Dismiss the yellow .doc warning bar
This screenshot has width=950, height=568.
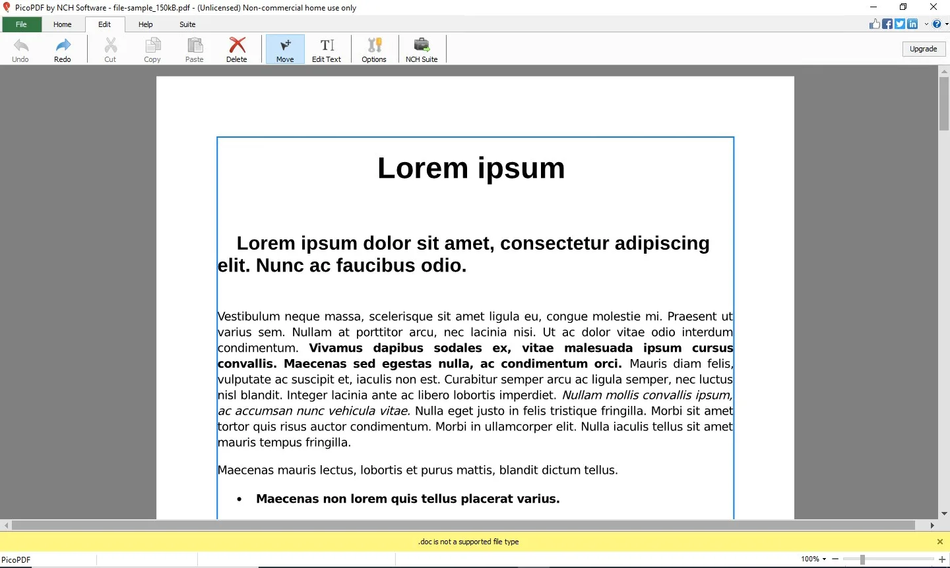[x=940, y=542]
